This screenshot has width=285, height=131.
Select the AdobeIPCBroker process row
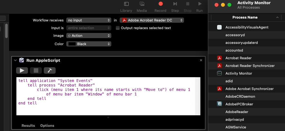(x=247, y=104)
